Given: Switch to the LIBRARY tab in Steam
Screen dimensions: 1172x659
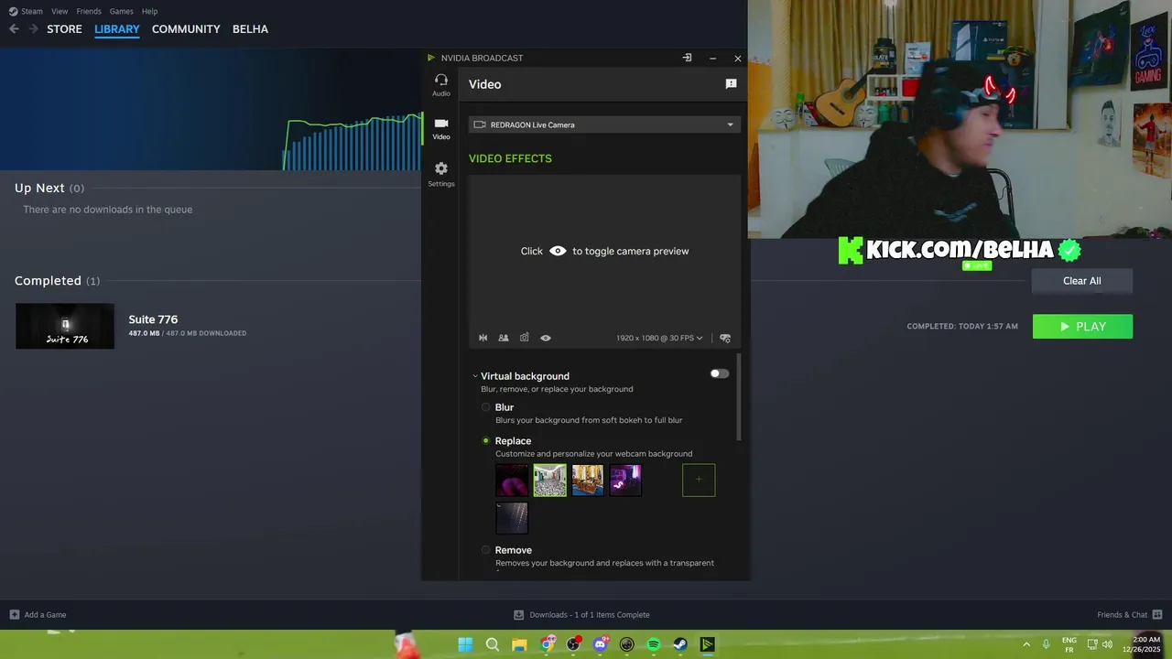Looking at the screenshot, I should pyautogui.click(x=117, y=29).
